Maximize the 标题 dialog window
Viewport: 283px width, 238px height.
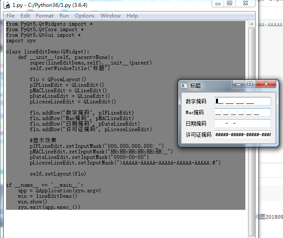(250, 85)
